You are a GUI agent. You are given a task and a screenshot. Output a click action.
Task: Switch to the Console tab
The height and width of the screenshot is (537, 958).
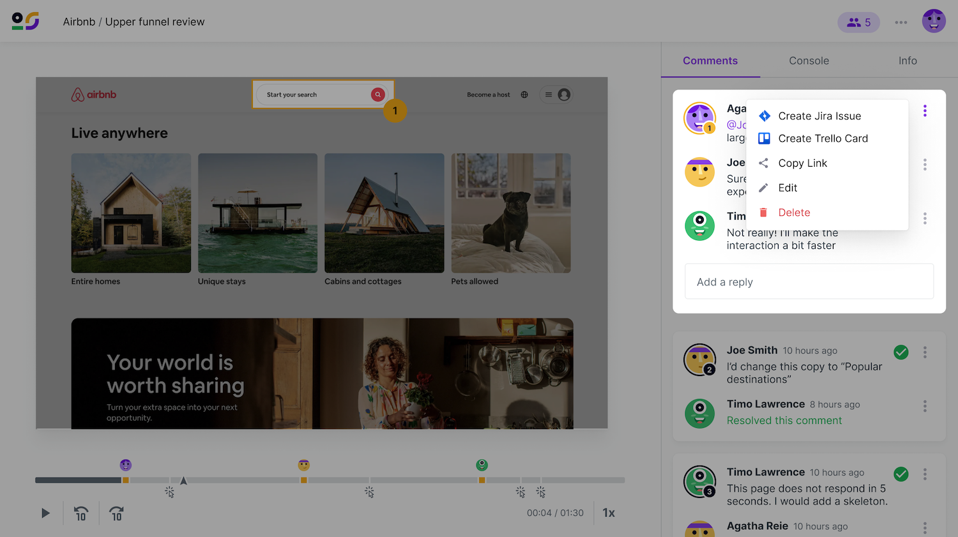point(809,61)
